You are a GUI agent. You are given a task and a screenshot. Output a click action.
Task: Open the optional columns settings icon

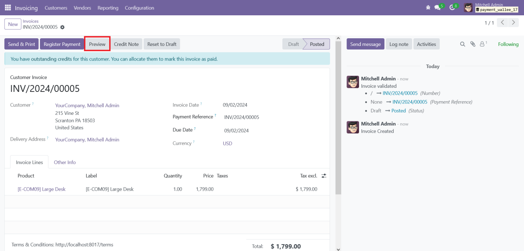[324, 176]
